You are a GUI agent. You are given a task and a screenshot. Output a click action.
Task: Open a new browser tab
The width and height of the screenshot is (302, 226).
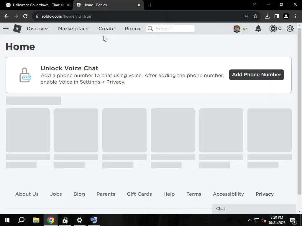click(x=150, y=5)
